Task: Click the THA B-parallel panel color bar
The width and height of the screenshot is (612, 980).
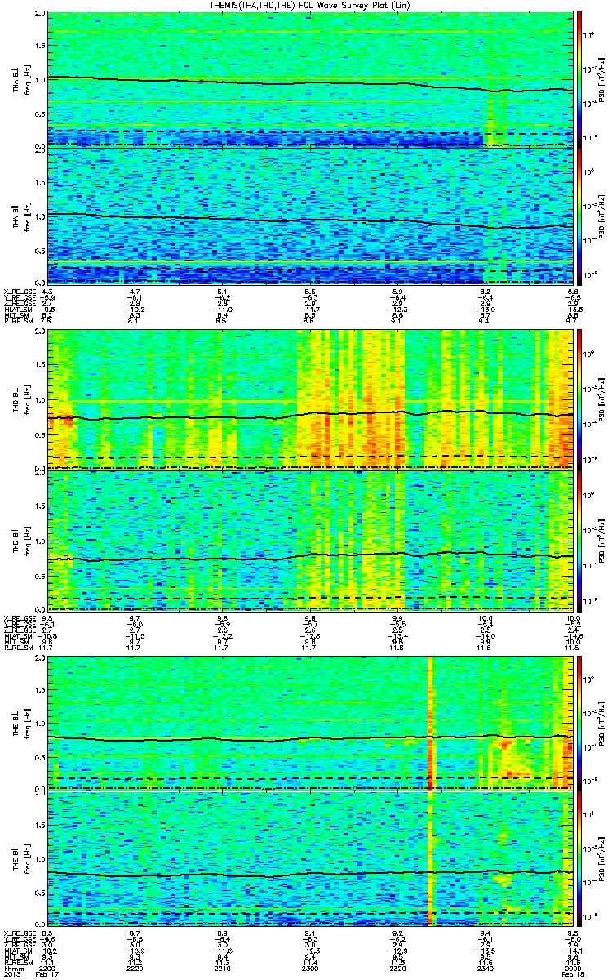Action: (x=579, y=216)
